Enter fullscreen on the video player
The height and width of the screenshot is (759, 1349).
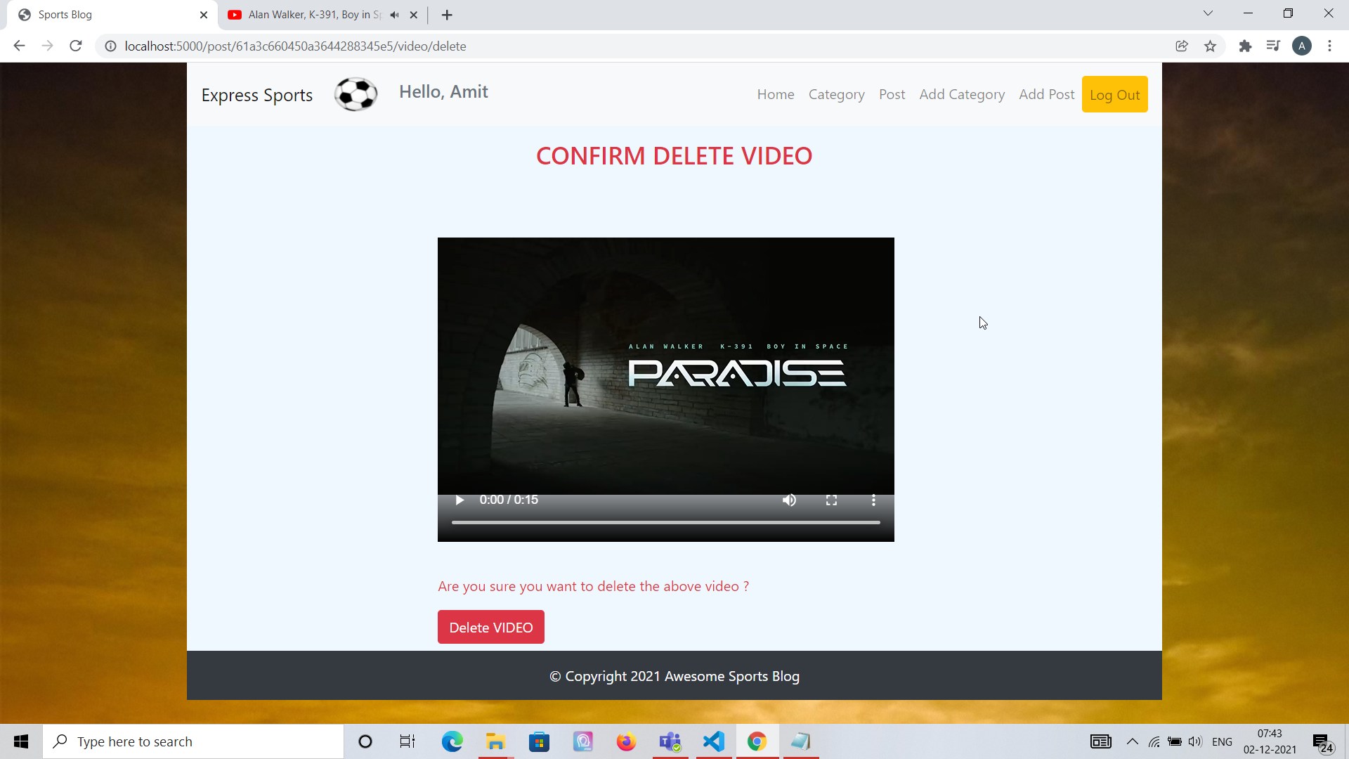pyautogui.click(x=831, y=500)
